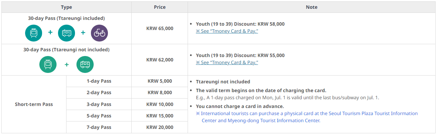Select the Type column header
This screenshot has width=437, height=135.
coord(66,7)
